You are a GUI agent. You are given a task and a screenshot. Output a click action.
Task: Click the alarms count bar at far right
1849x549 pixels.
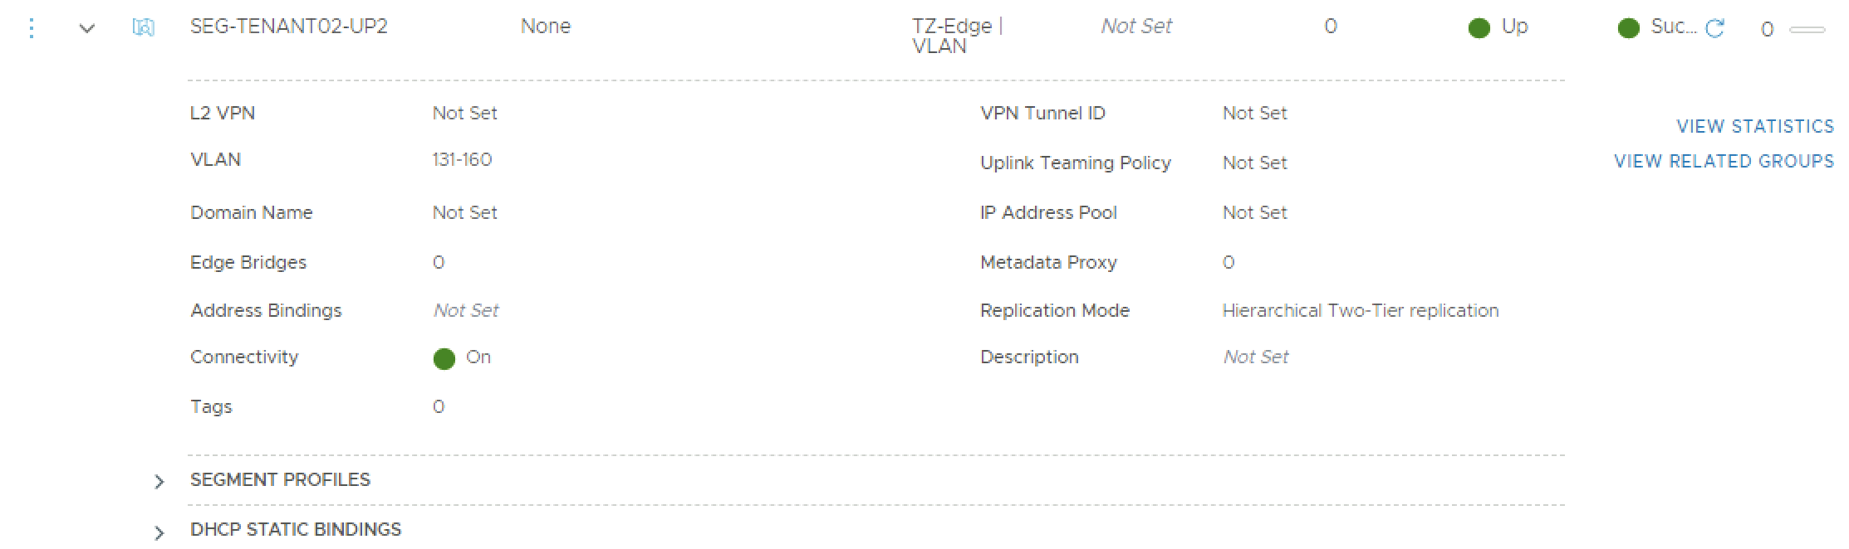click(x=1807, y=30)
